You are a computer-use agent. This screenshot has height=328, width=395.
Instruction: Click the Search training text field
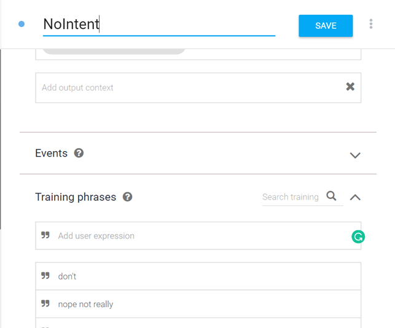coord(291,197)
